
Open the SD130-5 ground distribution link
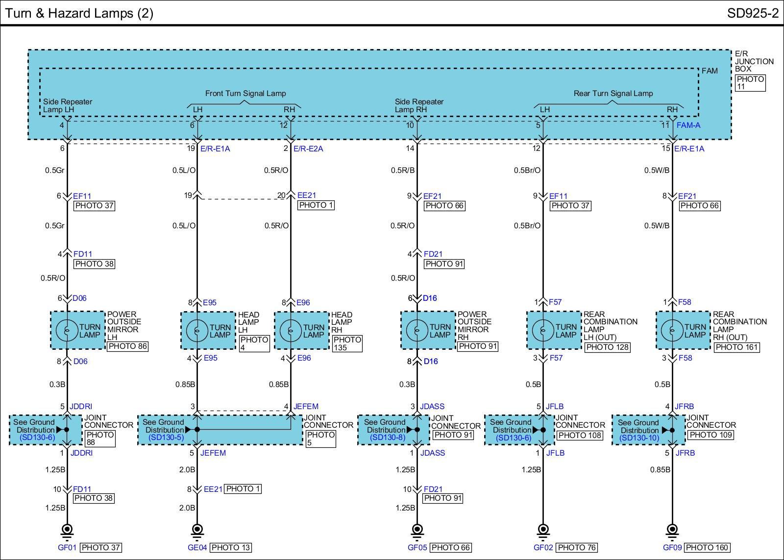166,438
